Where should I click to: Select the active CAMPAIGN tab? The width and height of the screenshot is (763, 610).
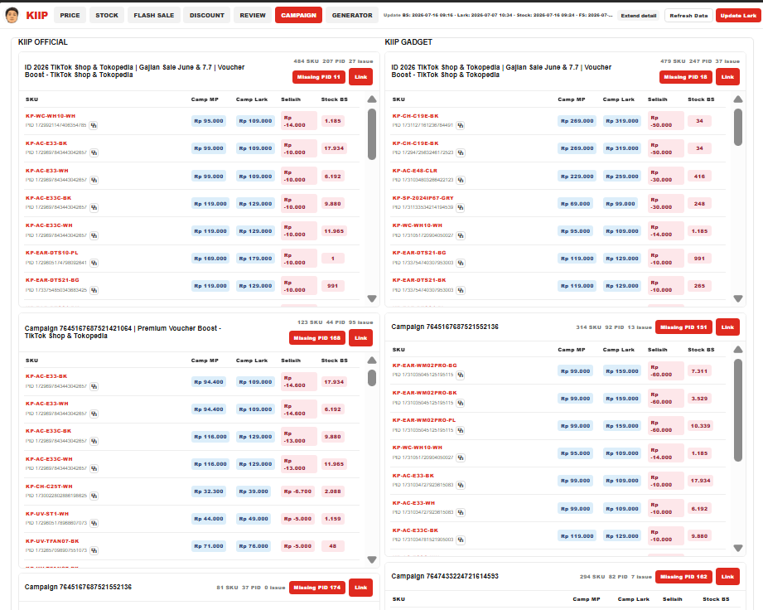pos(298,15)
